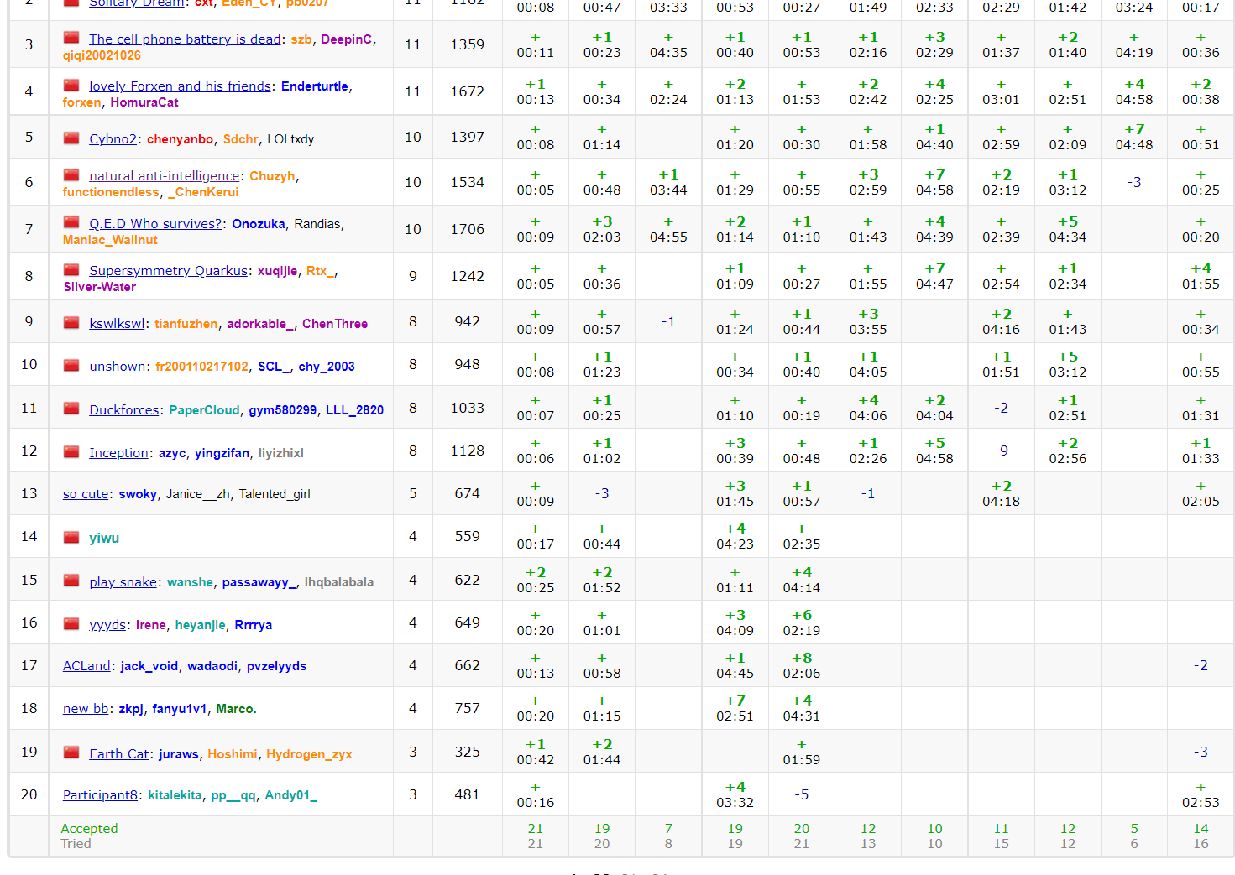Screen dimensions: 1235x875
Task: Click the flag icon next to yiwu
Action: [x=71, y=537]
